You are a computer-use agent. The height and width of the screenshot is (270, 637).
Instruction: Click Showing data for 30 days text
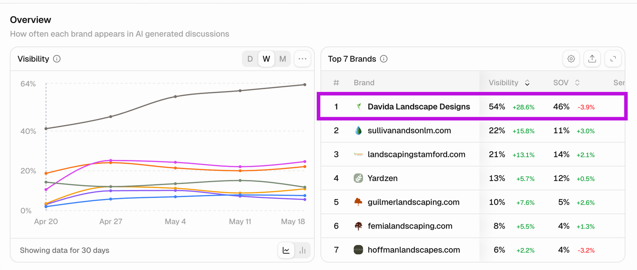click(65, 250)
